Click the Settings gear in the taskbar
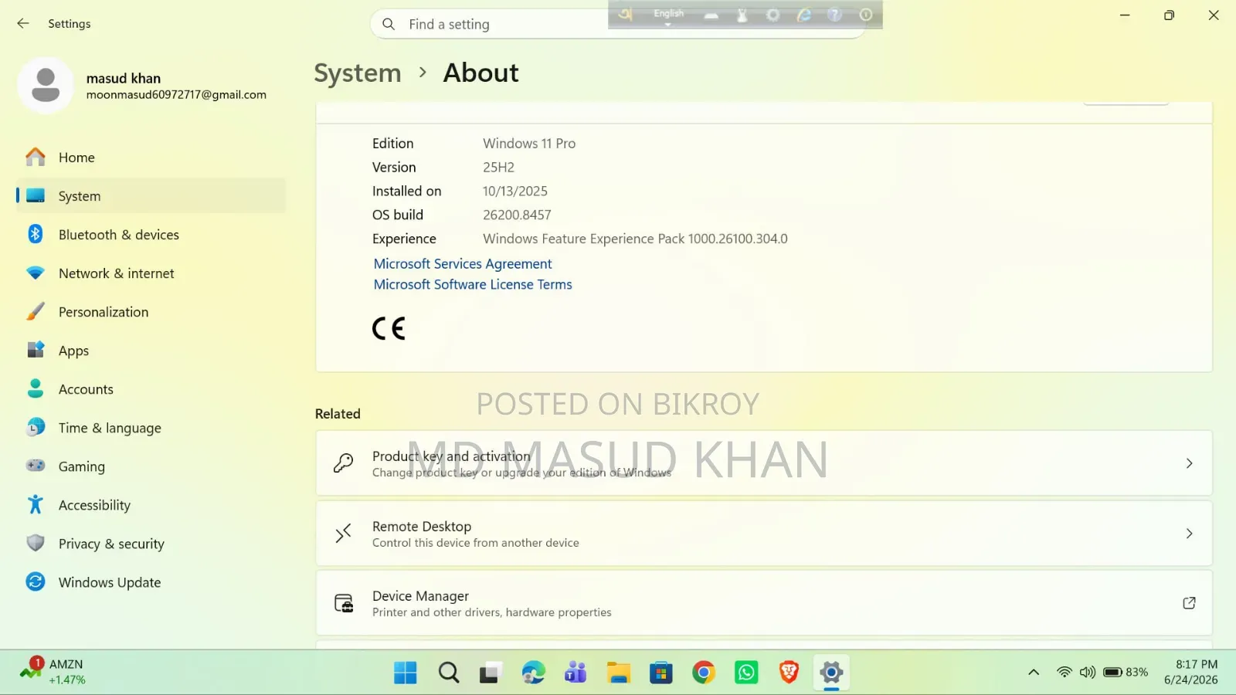Screen dimensions: 1236x695 click(831, 673)
